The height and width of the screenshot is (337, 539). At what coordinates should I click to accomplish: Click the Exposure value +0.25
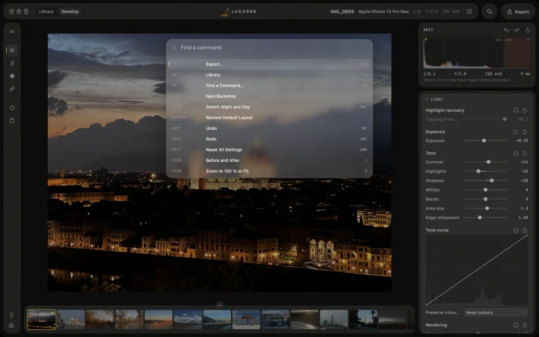[522, 140]
